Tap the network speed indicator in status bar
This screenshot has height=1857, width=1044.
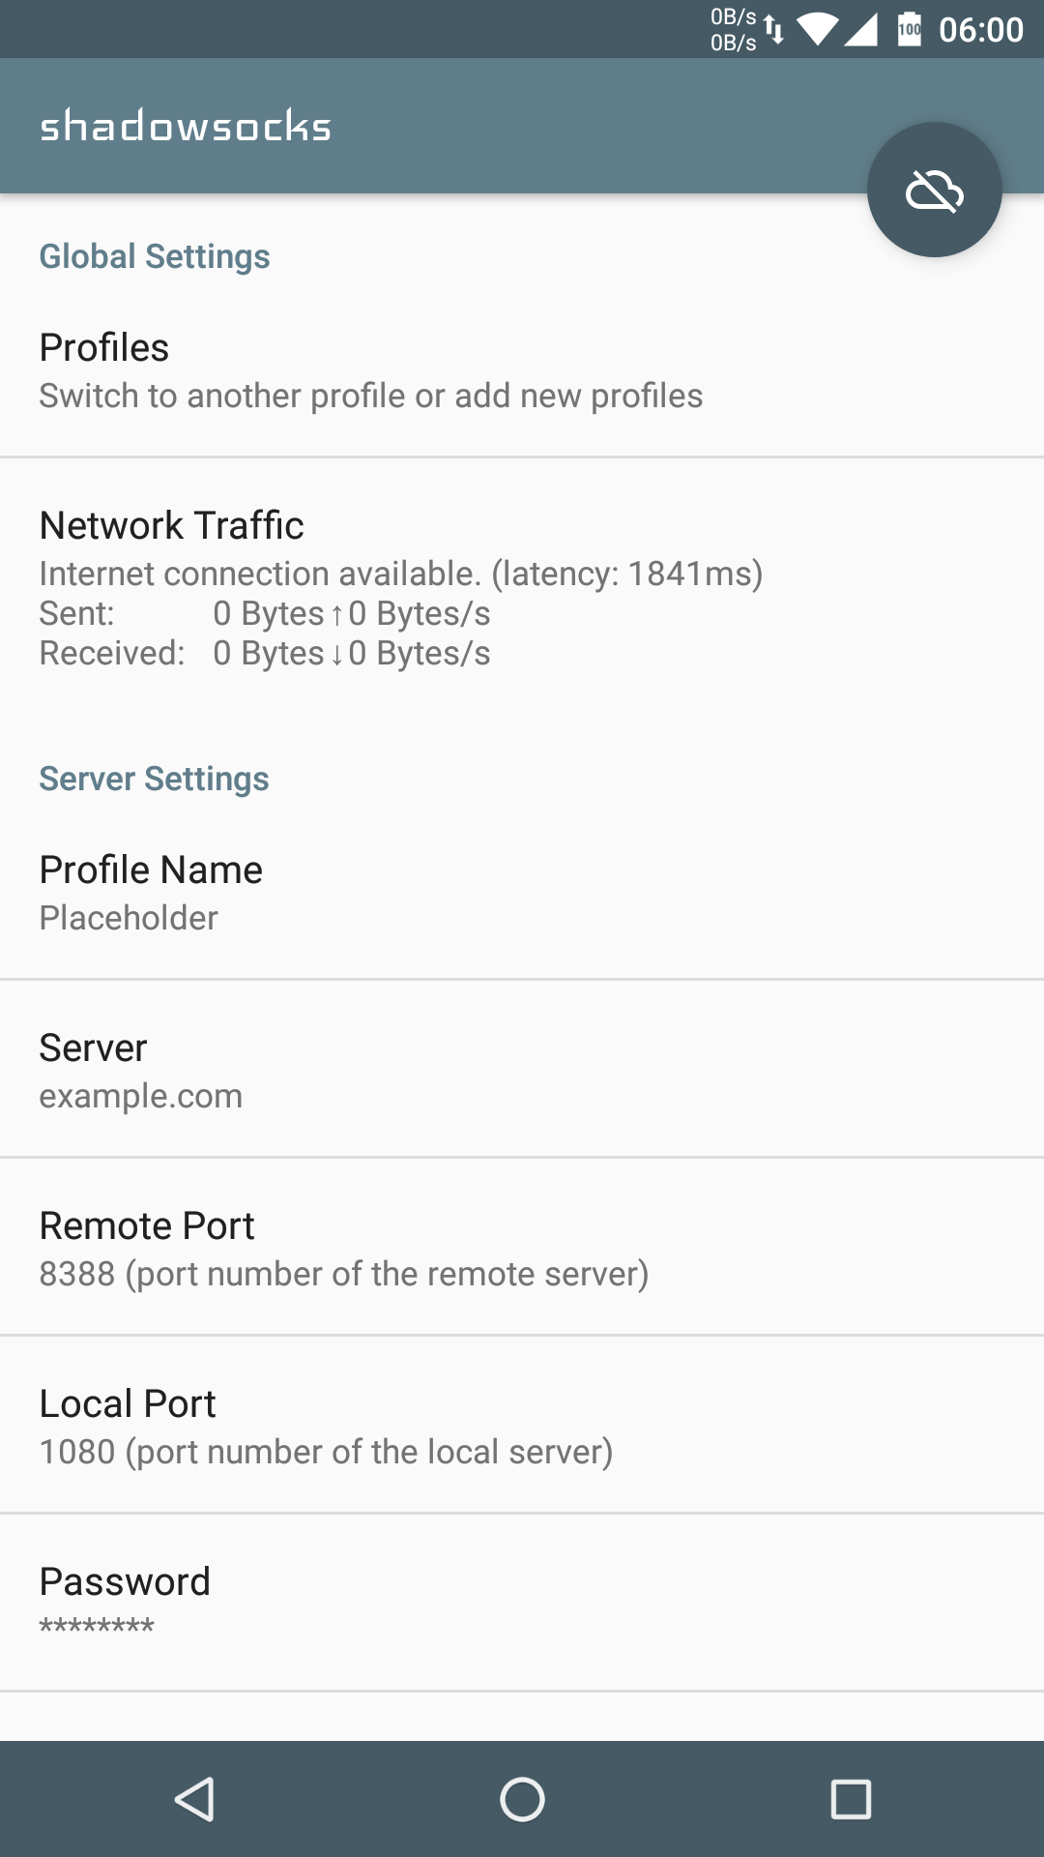(x=734, y=29)
